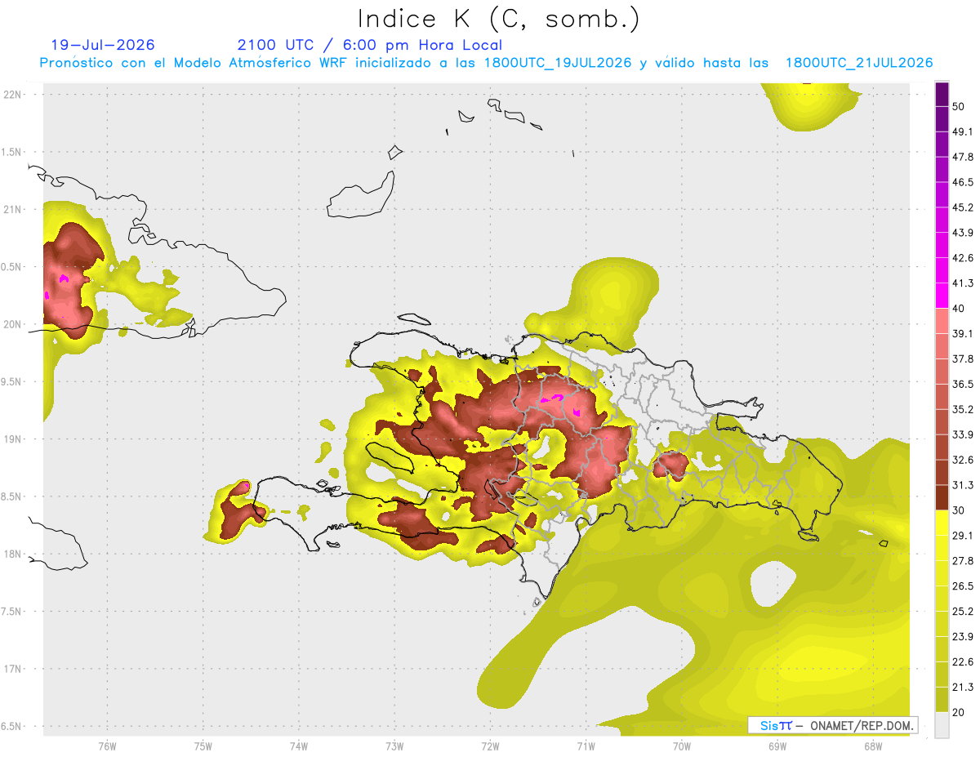Click the colorbar value "41.3"
Screen dimensions: 980x757
coord(962,283)
